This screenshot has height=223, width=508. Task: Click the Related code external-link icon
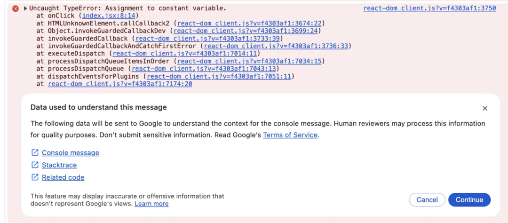click(35, 177)
